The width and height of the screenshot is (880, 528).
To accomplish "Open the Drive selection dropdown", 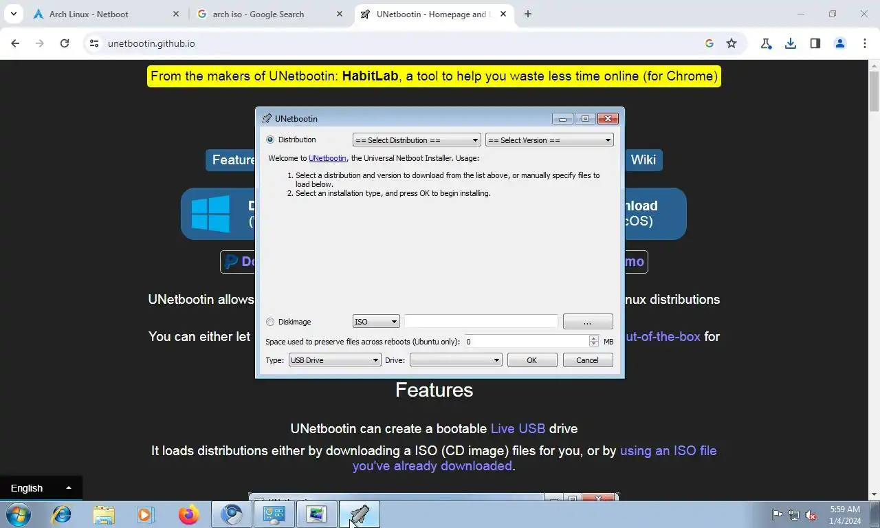I will click(456, 360).
